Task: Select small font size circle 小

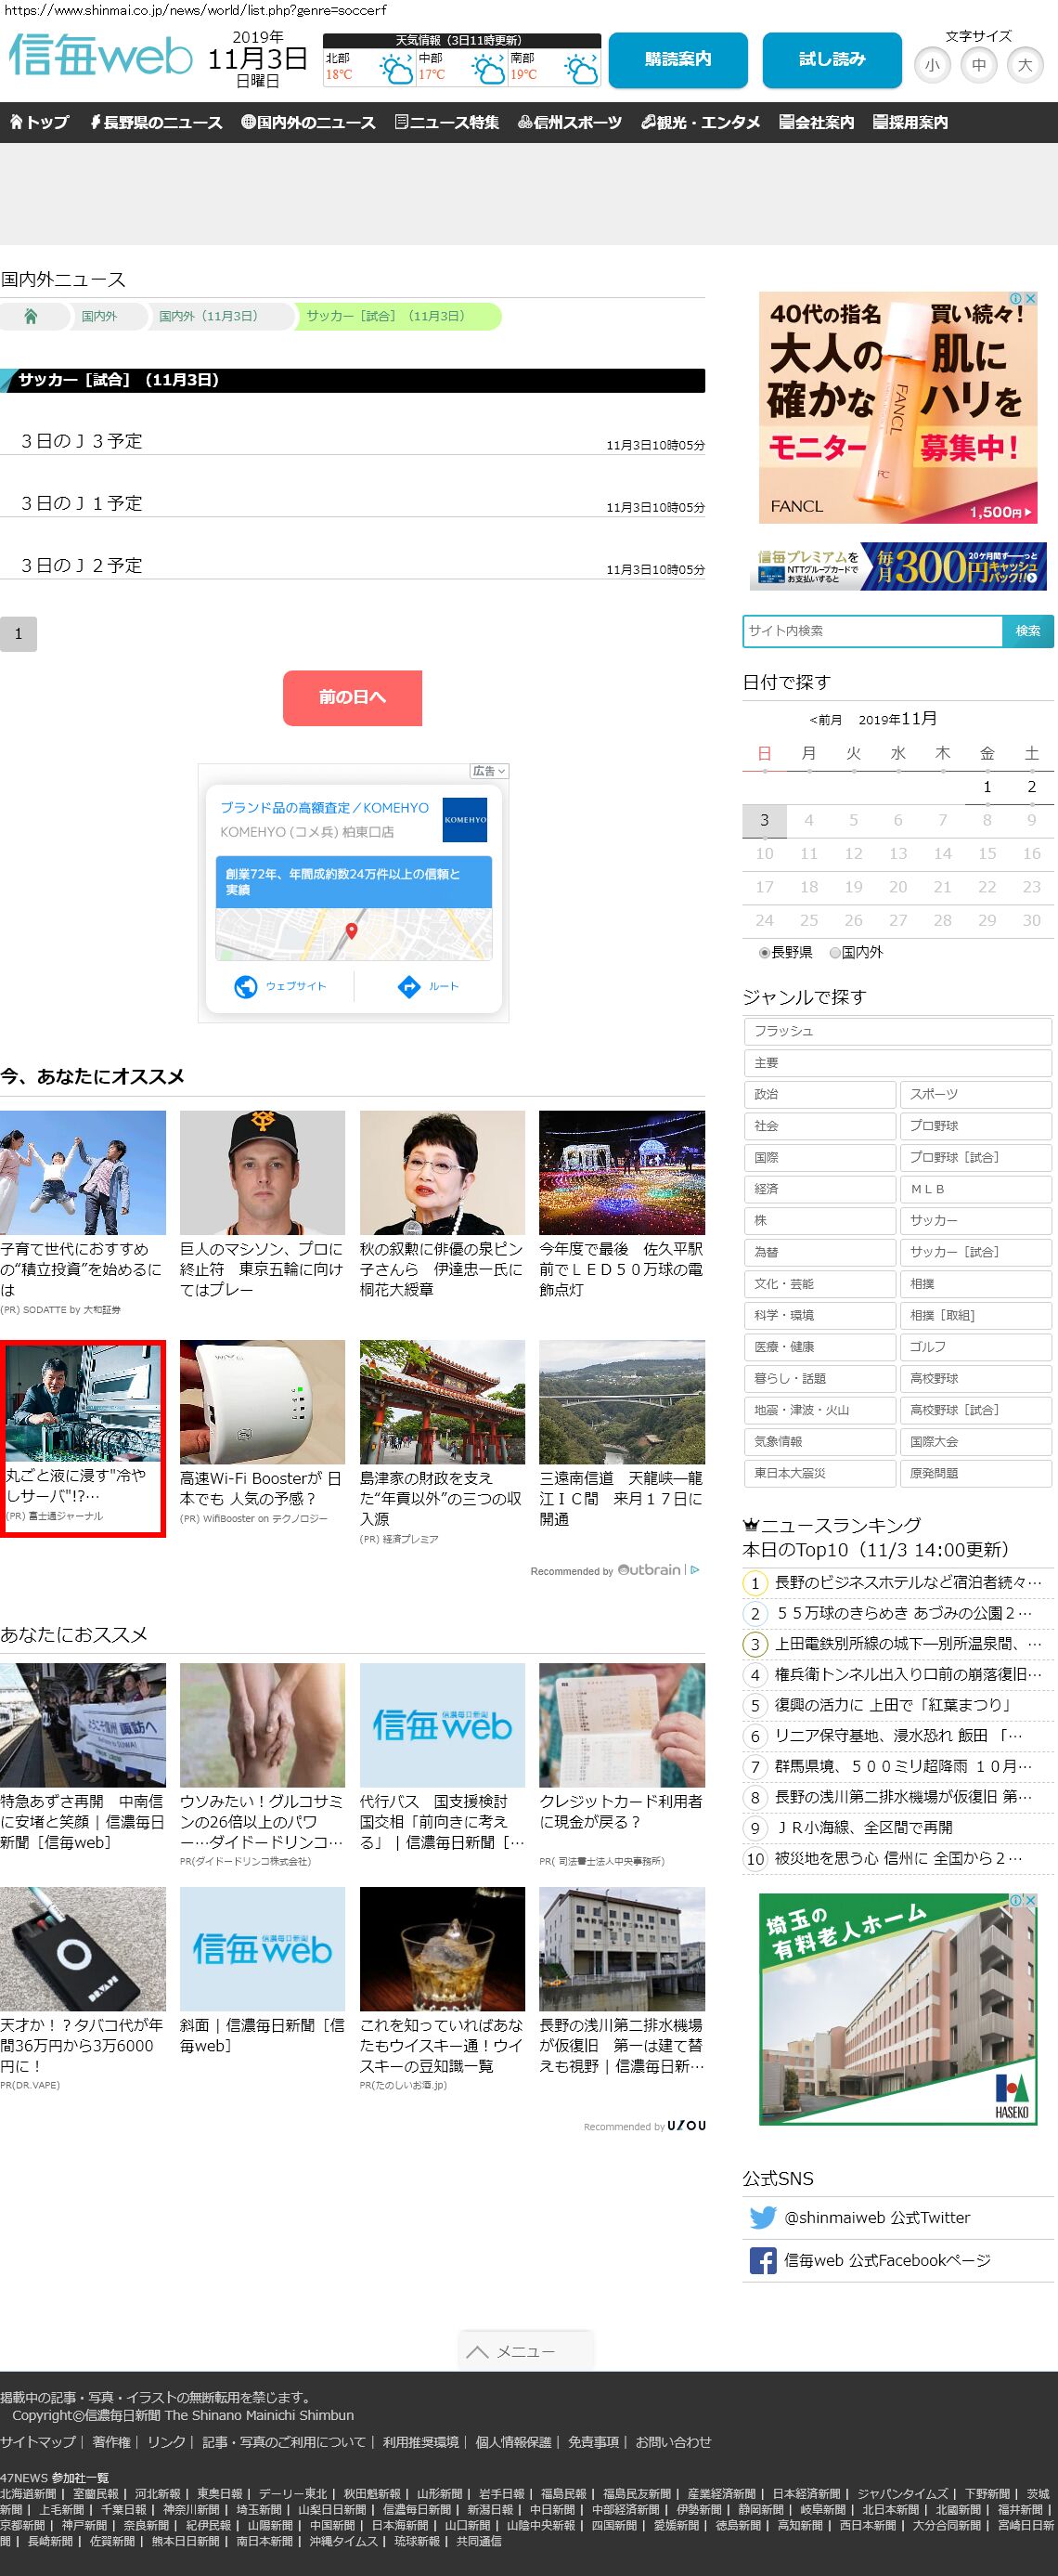Action: 932,65
